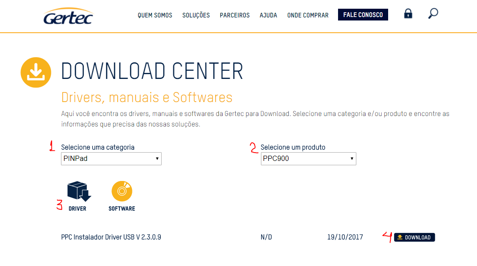
Task: Open Soluções menu
Action: click(196, 15)
